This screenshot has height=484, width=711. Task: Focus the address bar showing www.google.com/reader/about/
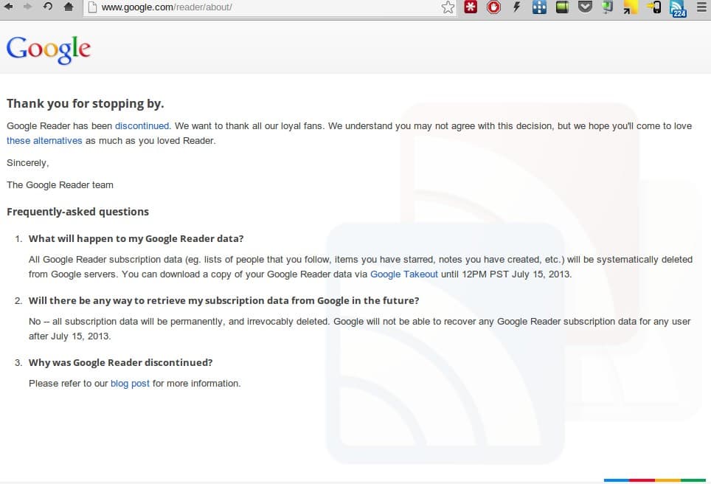pos(270,7)
